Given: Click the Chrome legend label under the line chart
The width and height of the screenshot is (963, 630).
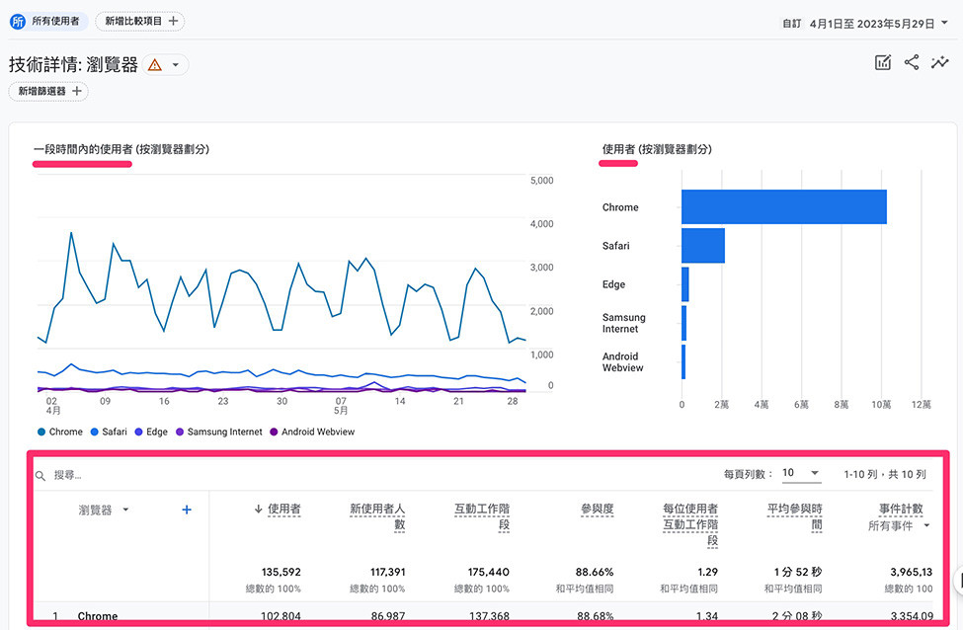Looking at the screenshot, I should click(x=66, y=432).
